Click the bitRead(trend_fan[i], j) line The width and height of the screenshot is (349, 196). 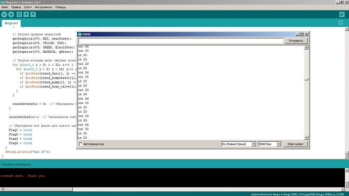48,73
